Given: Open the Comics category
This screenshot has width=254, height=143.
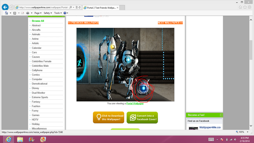Looking at the screenshot, I should [x=36, y=75].
